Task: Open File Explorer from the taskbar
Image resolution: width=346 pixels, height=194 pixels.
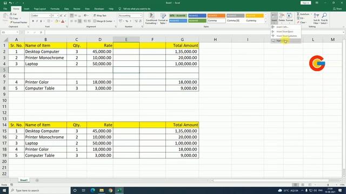Action: 102,190
